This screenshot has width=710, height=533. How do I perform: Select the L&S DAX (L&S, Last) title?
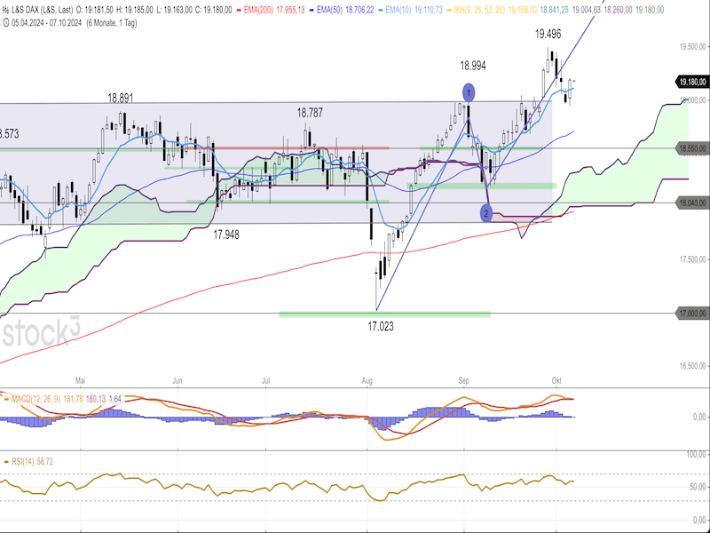click(42, 10)
